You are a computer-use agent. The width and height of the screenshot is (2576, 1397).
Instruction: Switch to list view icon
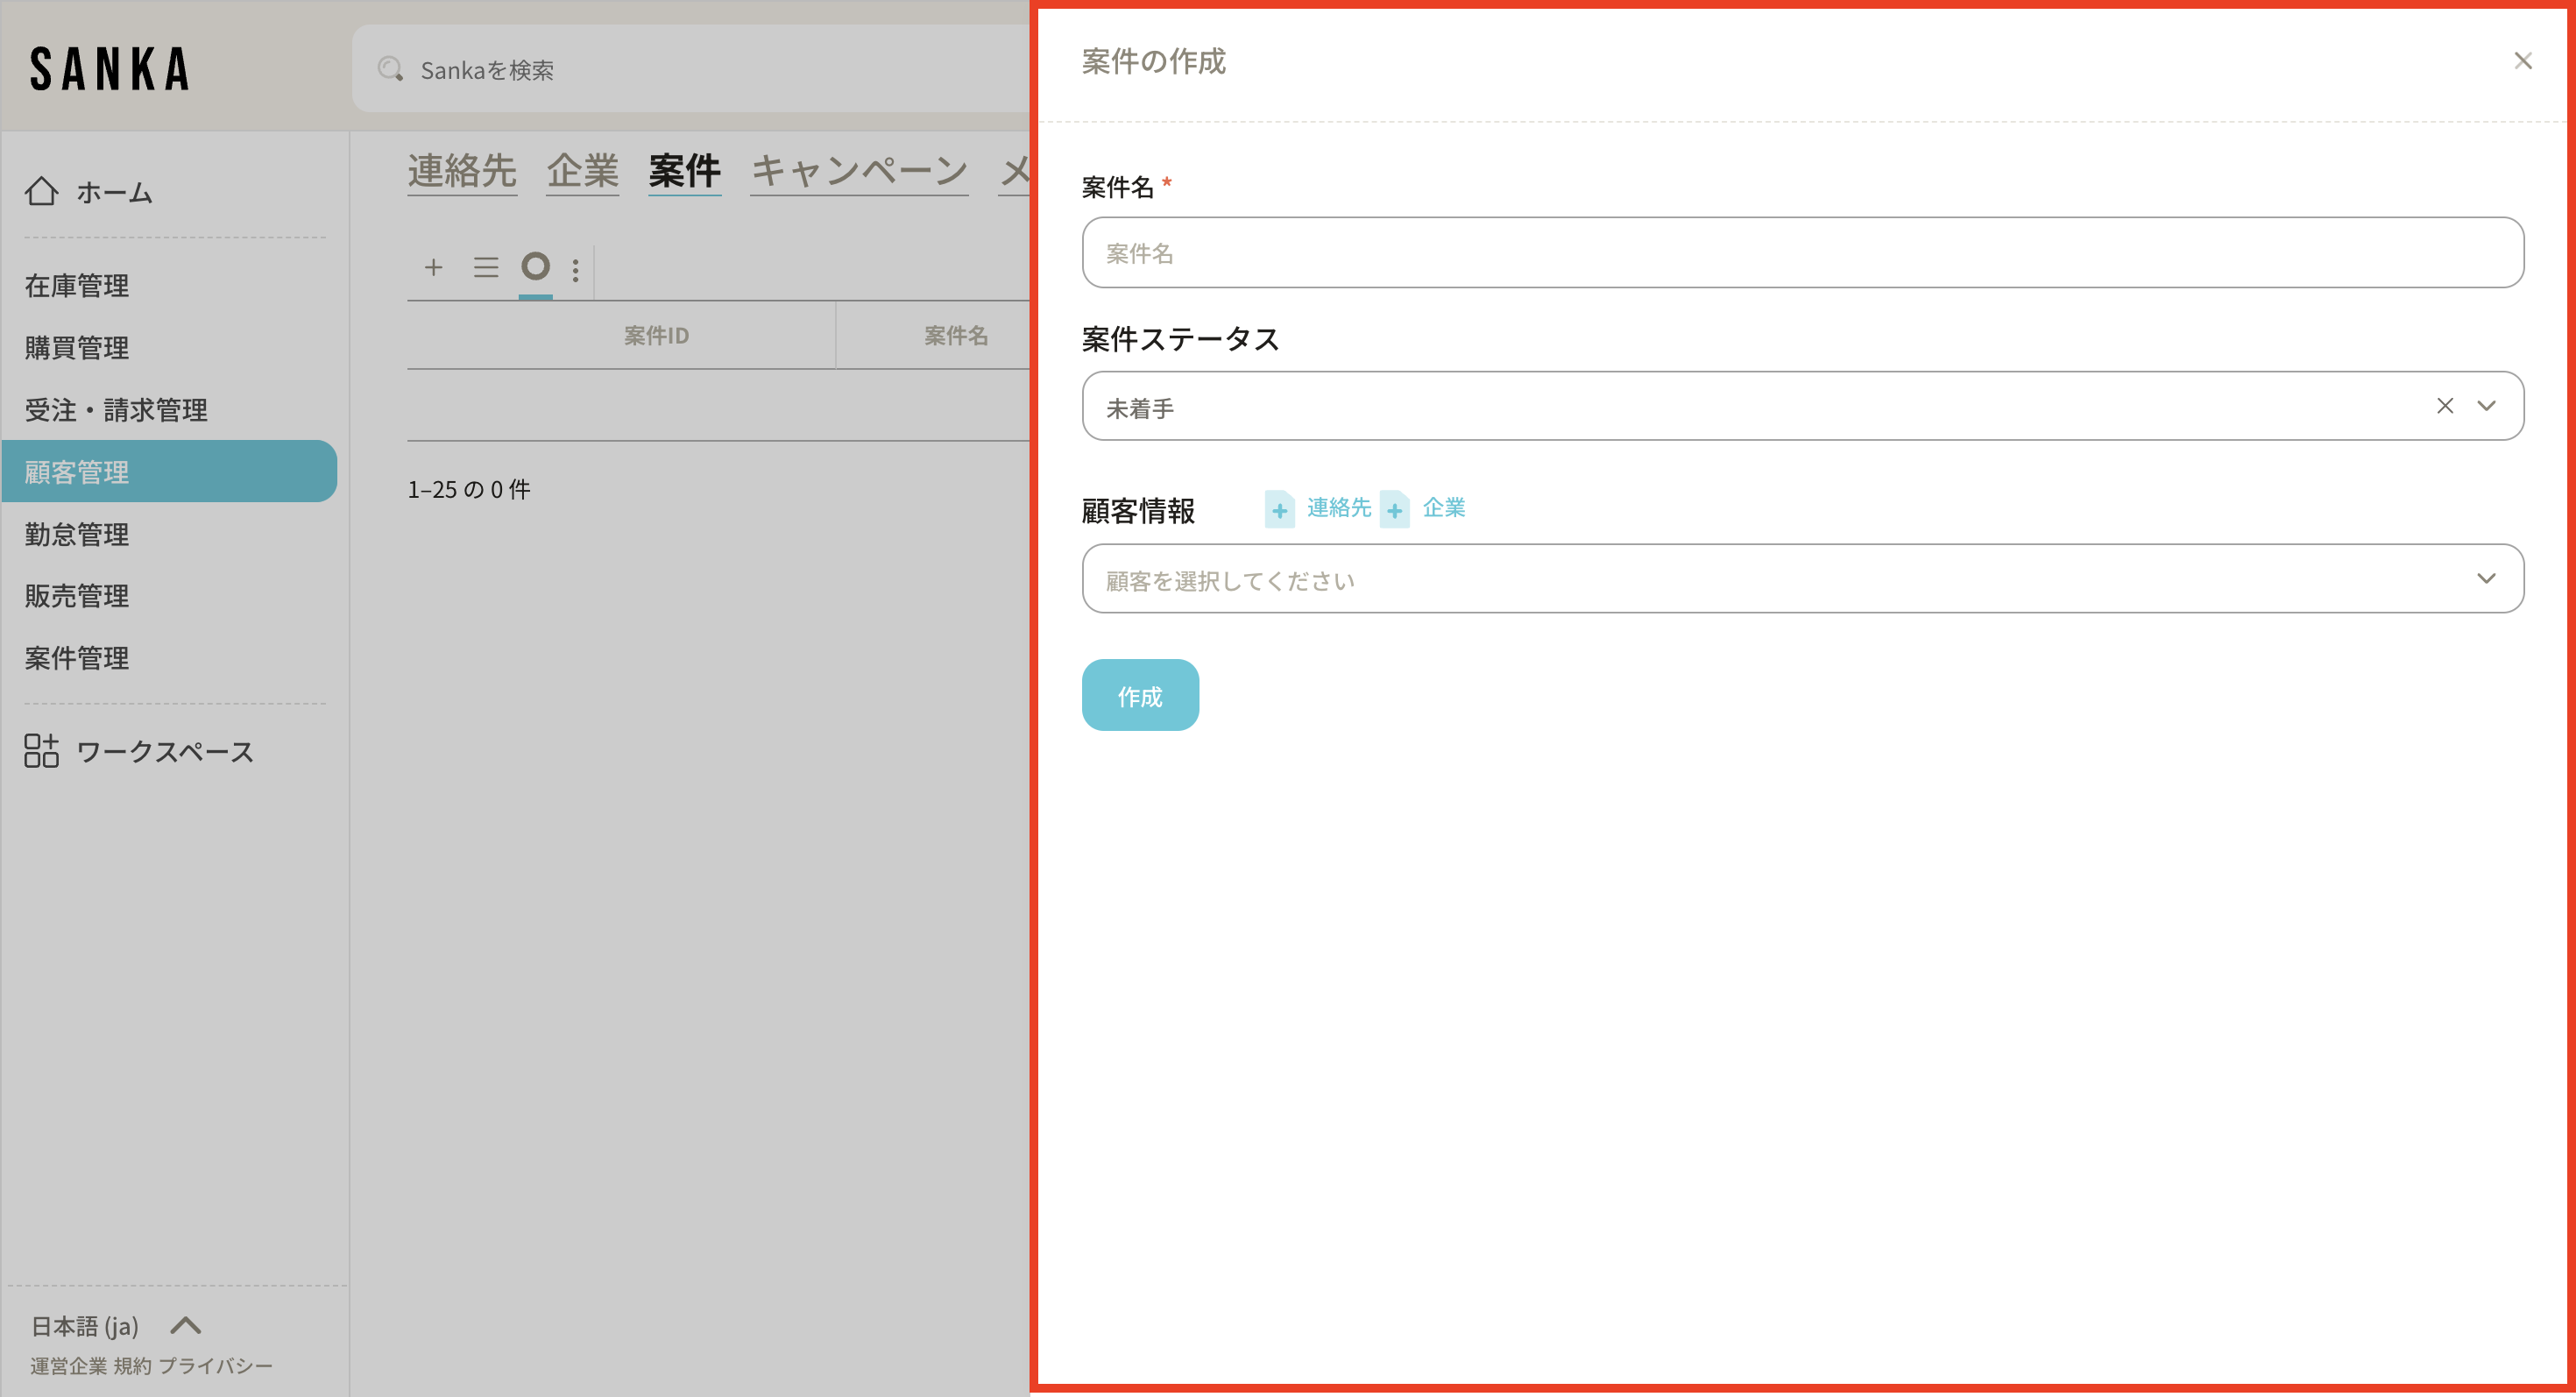point(486,267)
